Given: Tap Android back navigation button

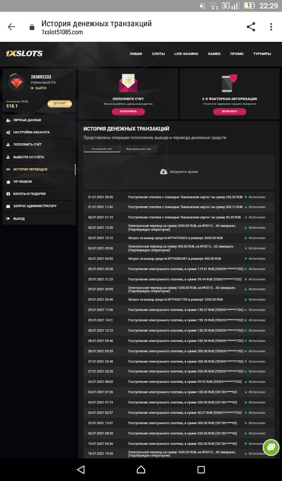Looking at the screenshot, I should 81,470.
